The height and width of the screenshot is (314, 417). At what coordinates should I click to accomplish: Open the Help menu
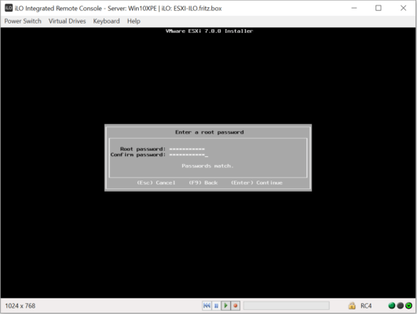pos(134,21)
